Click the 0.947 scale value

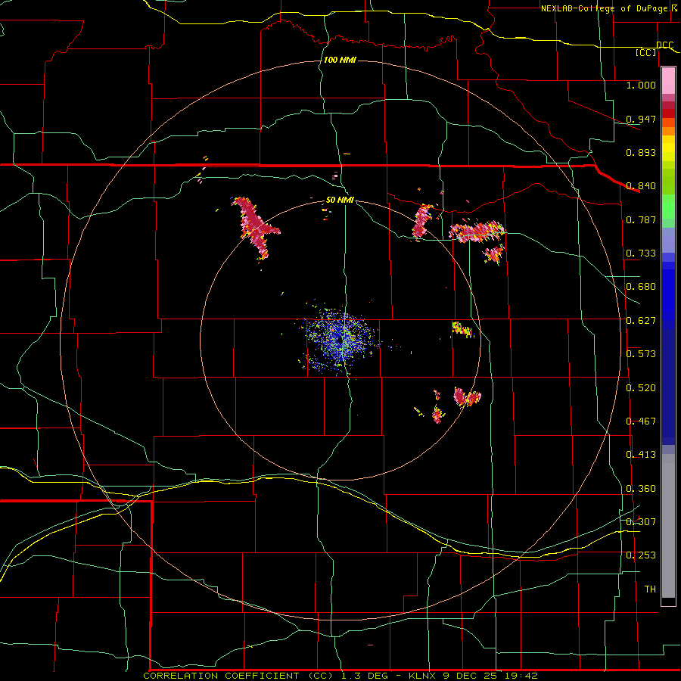[641, 119]
